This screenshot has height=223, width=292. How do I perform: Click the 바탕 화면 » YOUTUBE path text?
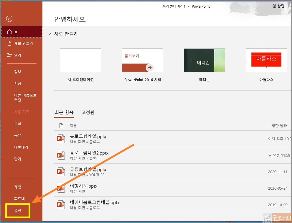pyautogui.click(x=87, y=175)
